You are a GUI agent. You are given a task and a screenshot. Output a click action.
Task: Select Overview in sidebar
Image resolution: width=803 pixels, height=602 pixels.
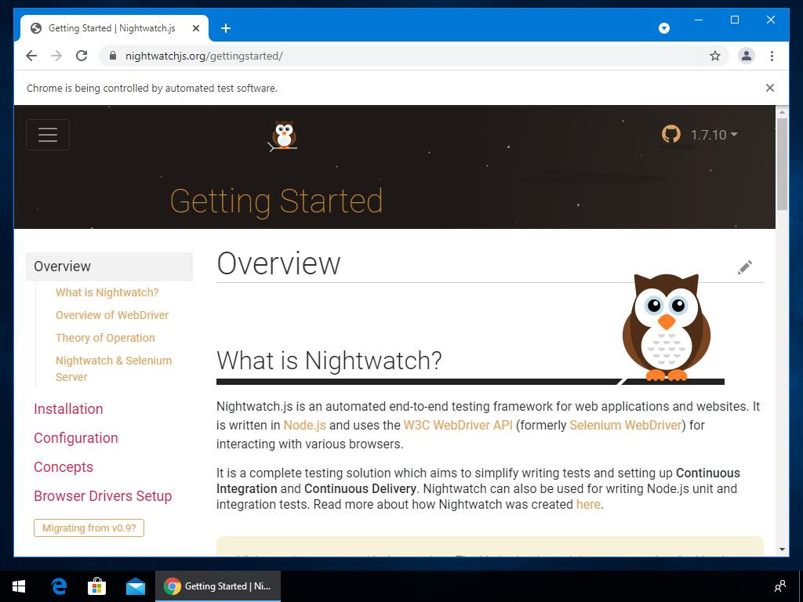point(110,267)
